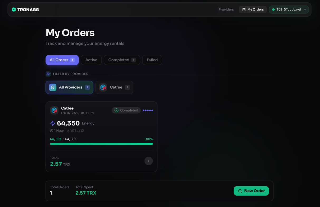Image resolution: width=320 pixels, height=207 pixels.
Task: Click the lightning bolt energy icon
Action: [x=52, y=123]
